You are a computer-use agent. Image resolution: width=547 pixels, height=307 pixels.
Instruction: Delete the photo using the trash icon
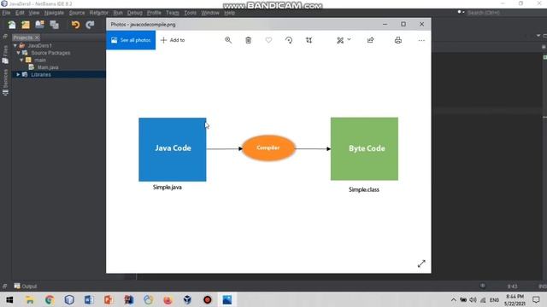point(249,40)
